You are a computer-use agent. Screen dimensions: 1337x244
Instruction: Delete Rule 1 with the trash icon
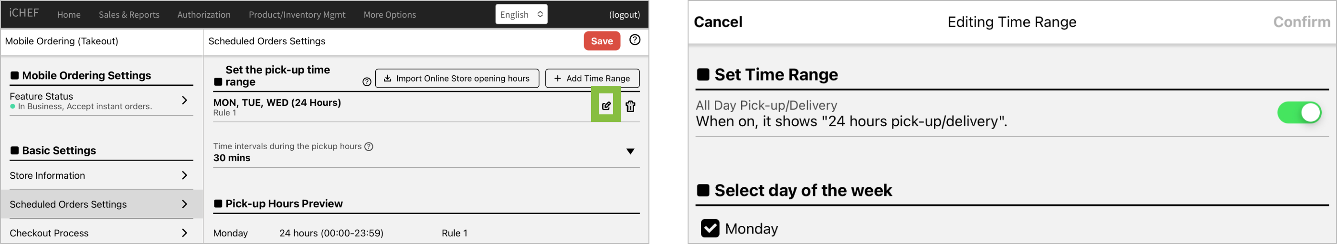point(630,106)
